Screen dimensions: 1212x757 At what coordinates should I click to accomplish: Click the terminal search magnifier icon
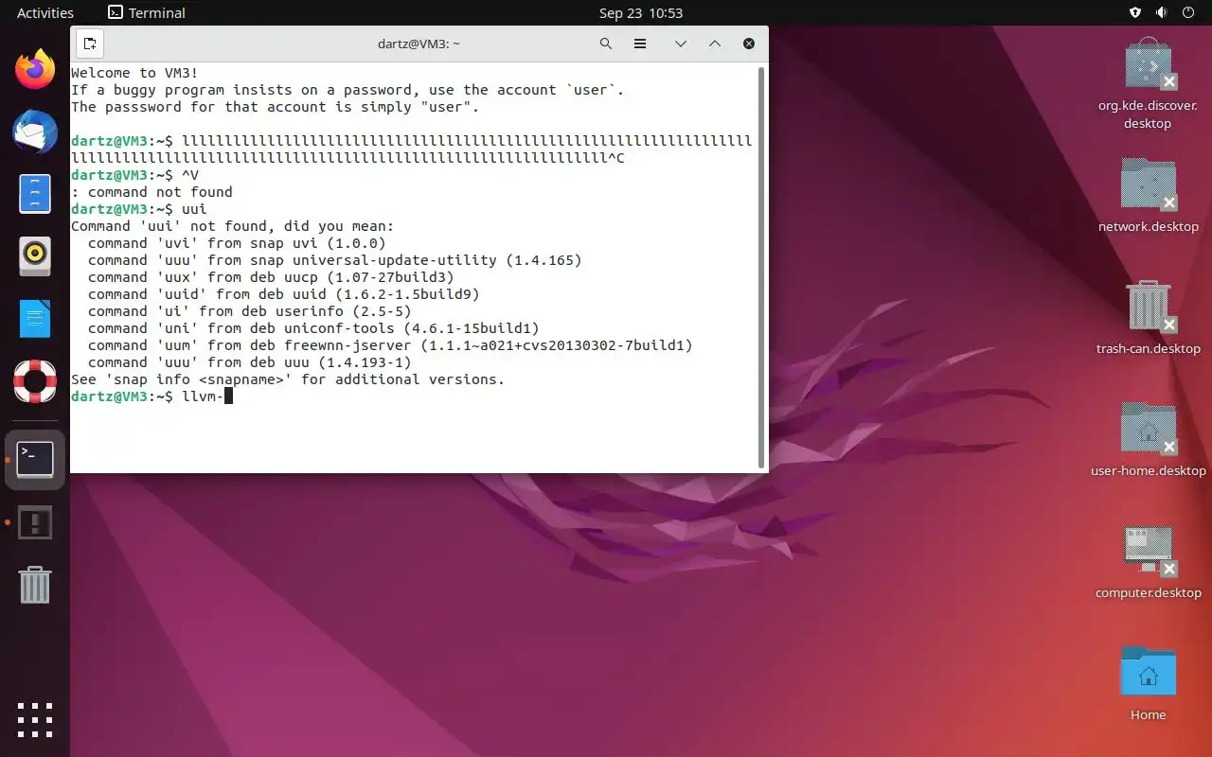coord(606,44)
